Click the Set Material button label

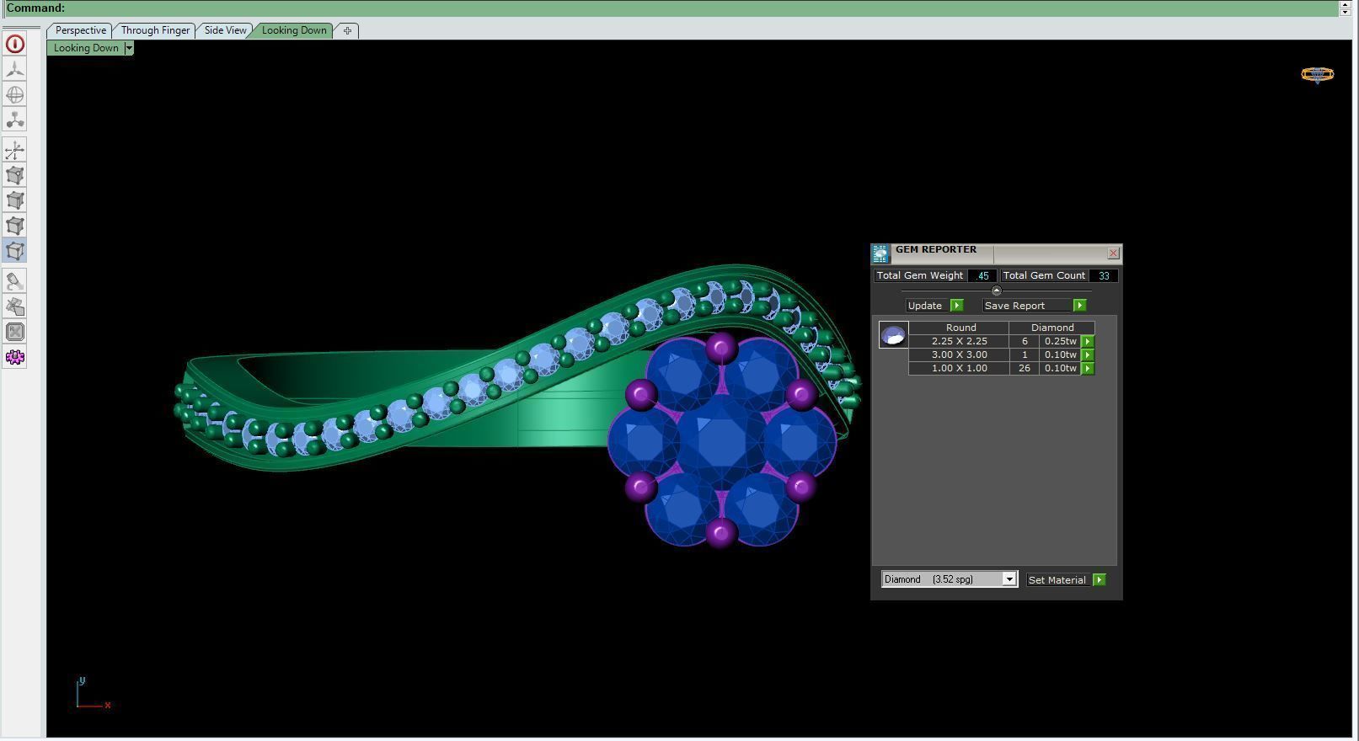(1057, 580)
